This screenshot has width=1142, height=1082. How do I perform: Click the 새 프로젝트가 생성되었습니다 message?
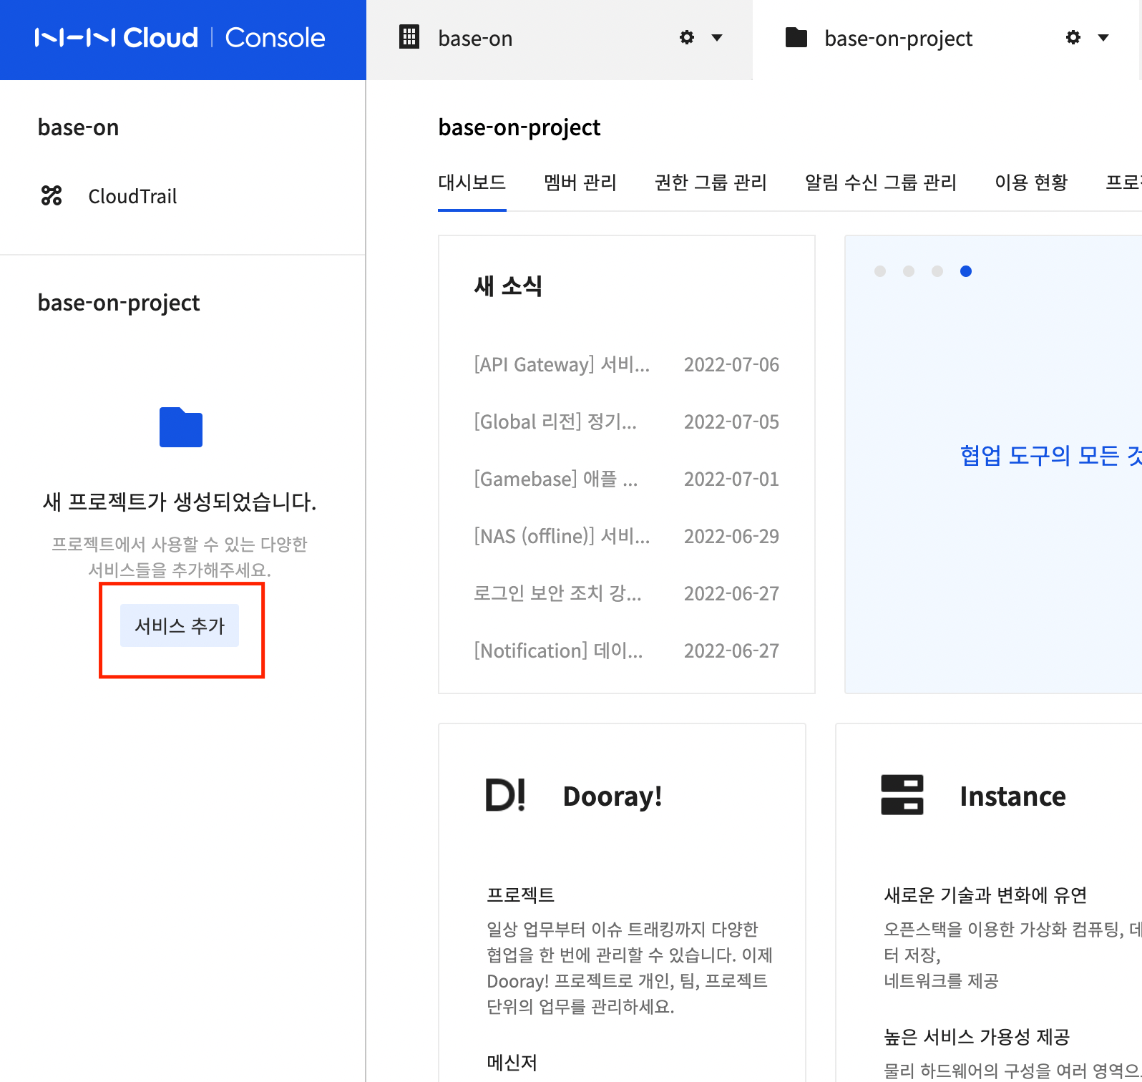click(x=180, y=502)
